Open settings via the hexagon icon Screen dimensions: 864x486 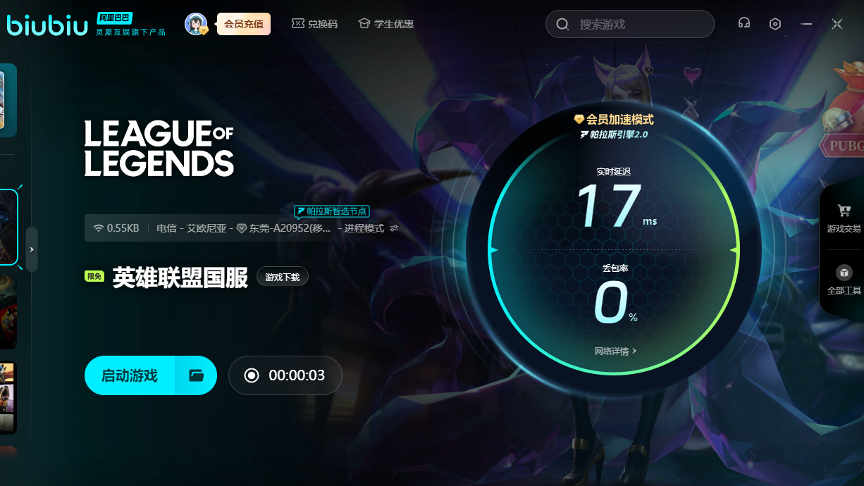coord(775,24)
